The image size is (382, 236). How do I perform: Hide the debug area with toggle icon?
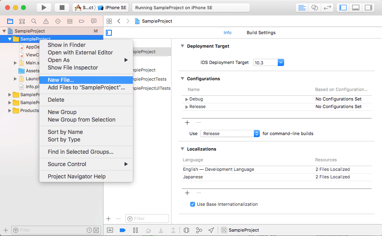[110, 230]
